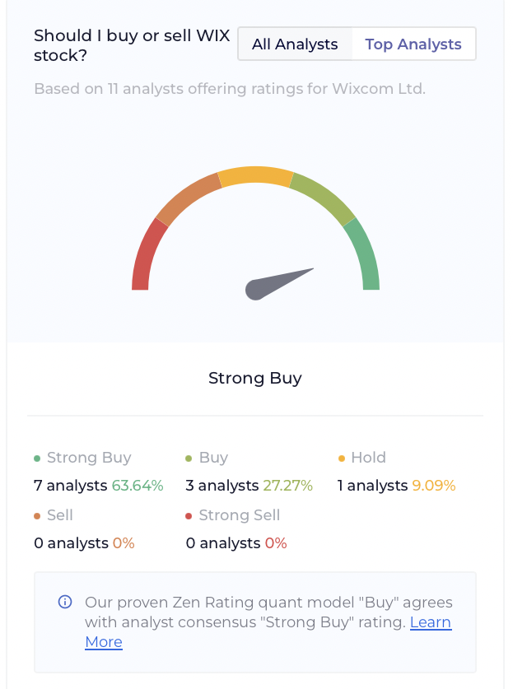The image size is (513, 689).
Task: Click the 63.64% Strong Buy percentage
Action: (138, 486)
